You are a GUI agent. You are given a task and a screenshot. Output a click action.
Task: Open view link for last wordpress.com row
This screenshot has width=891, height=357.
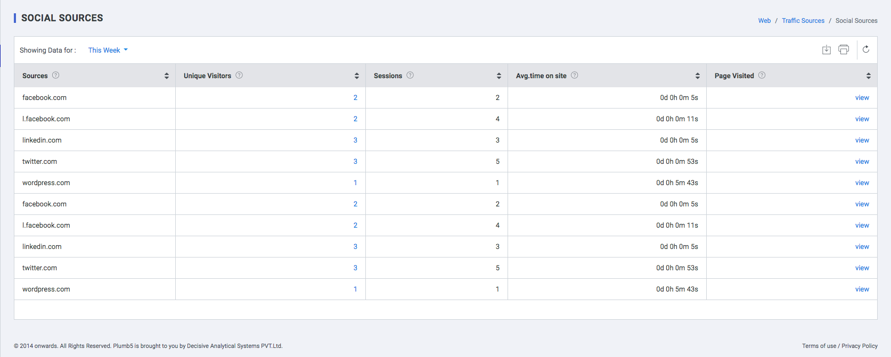[862, 289]
